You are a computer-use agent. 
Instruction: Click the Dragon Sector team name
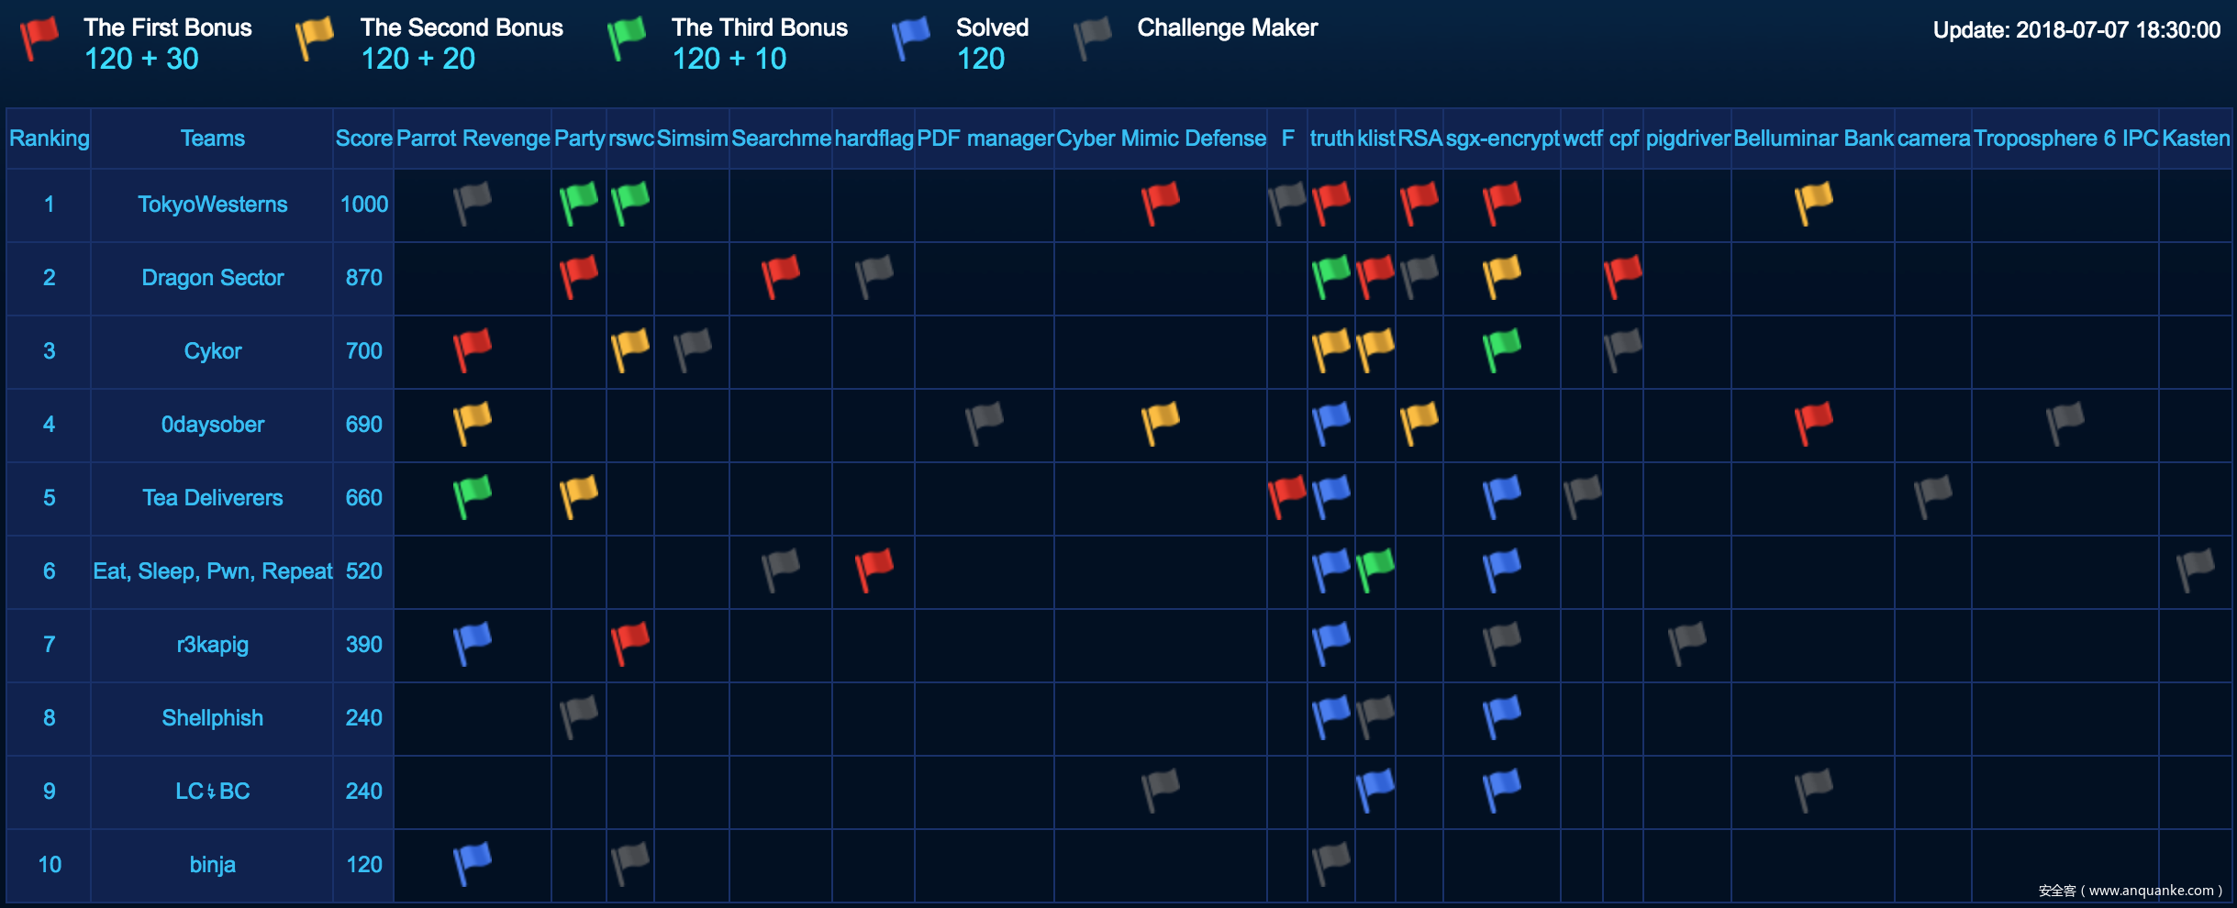[213, 278]
